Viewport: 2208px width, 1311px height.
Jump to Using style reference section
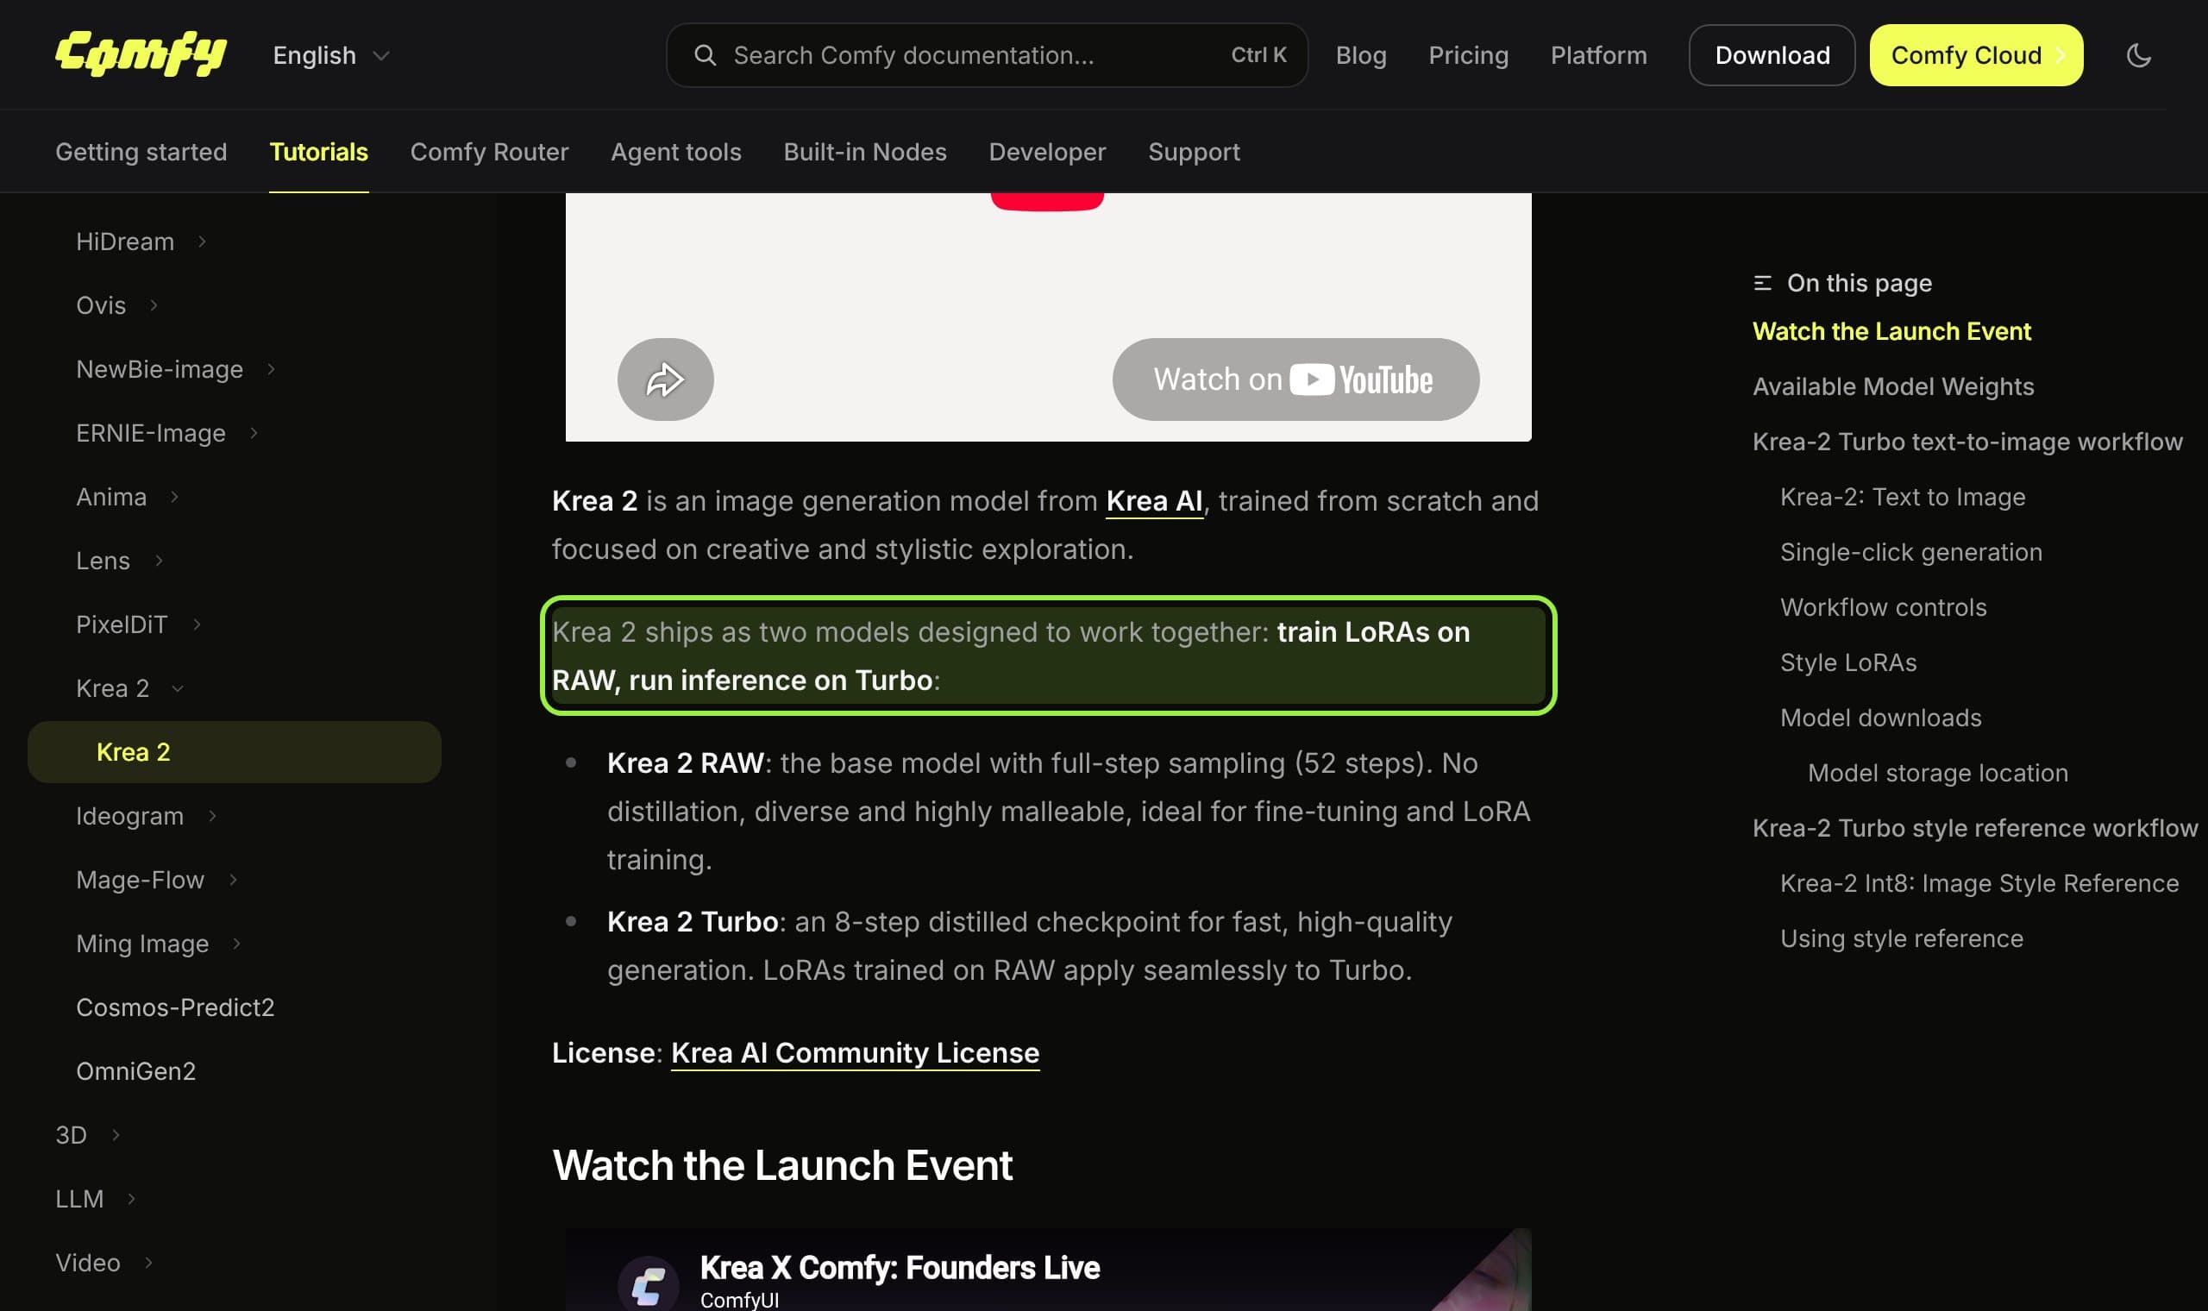click(1901, 938)
